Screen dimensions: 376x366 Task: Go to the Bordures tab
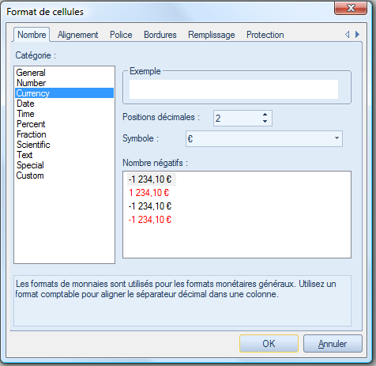click(x=160, y=35)
